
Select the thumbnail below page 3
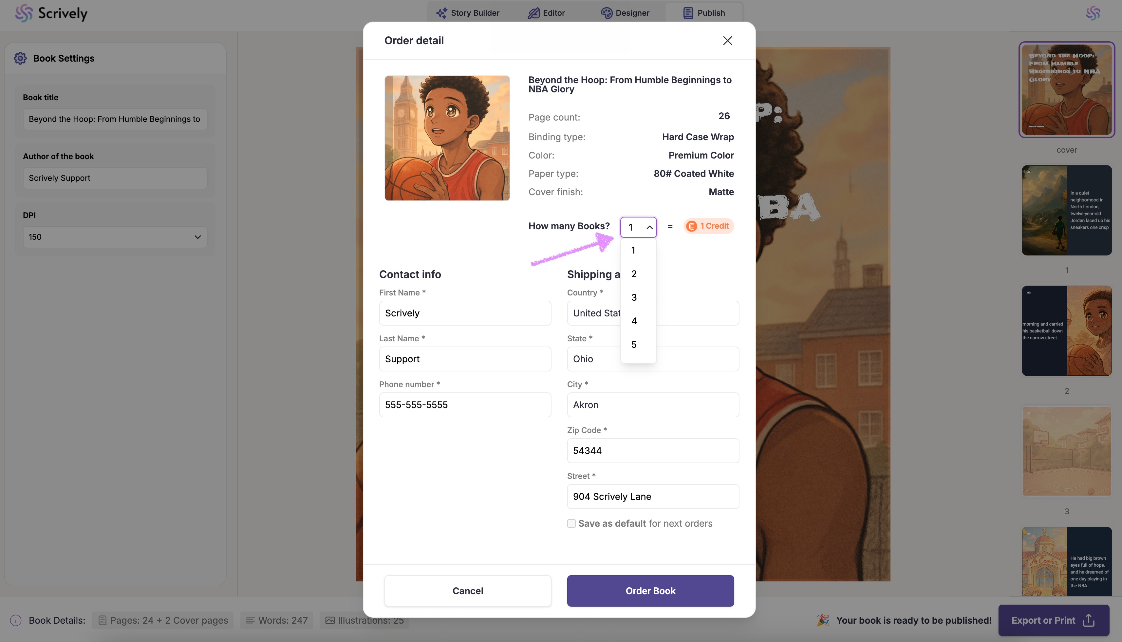1066,562
